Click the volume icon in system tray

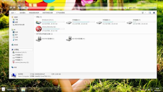click(146, 90)
